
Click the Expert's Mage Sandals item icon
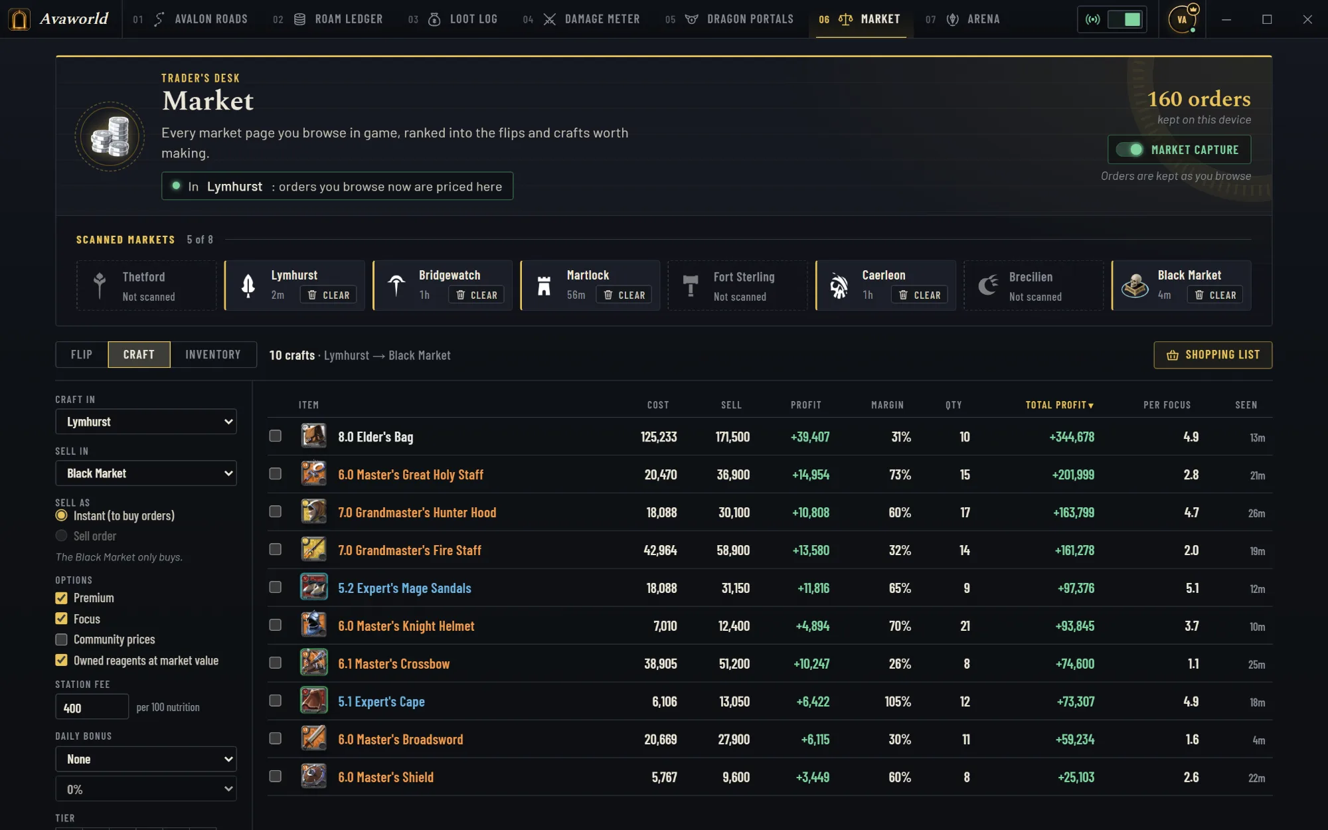pos(314,588)
